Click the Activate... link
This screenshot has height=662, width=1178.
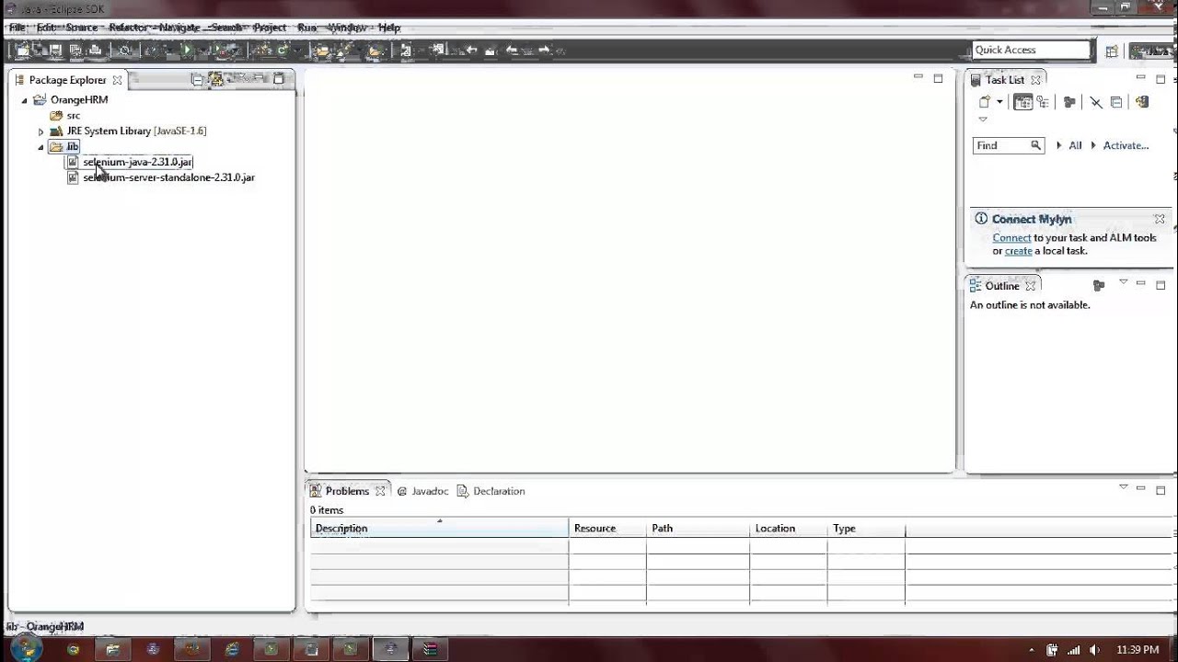[x=1126, y=145]
